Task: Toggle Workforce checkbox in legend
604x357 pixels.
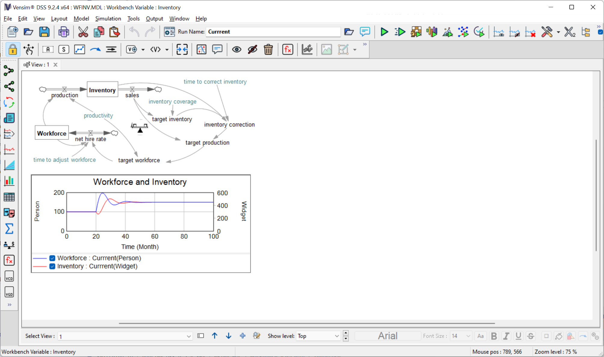Action: click(x=51, y=258)
